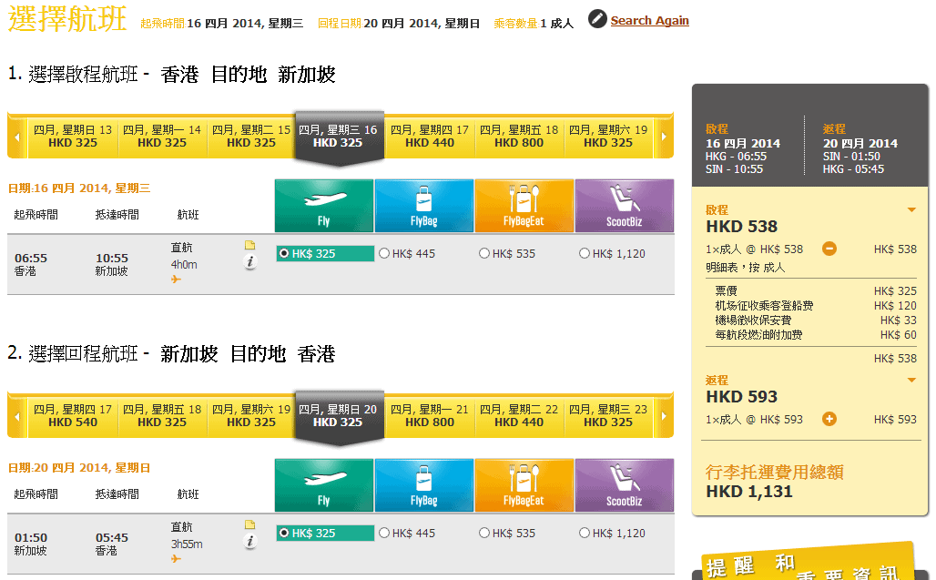Click the return flight yellow note icon
The width and height of the screenshot is (936, 580).
(x=250, y=525)
